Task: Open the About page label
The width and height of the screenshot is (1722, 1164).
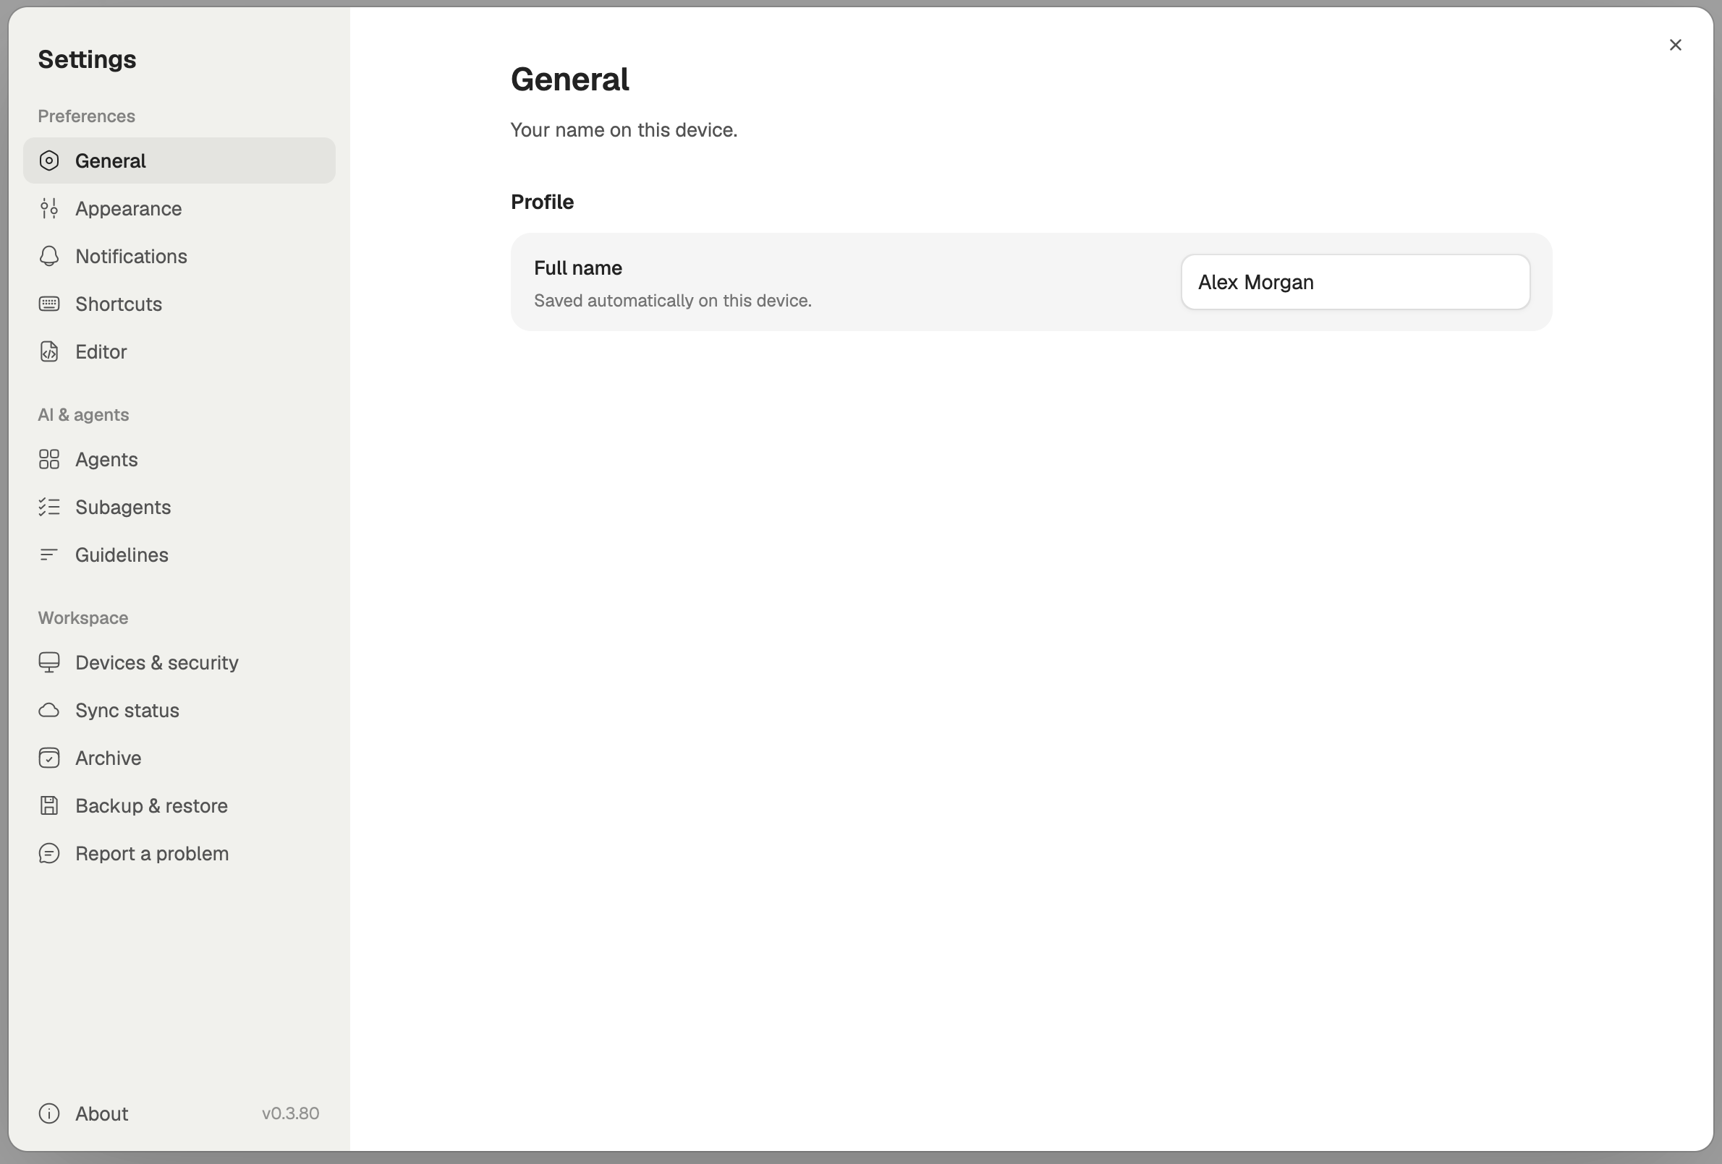Action: pyautogui.click(x=101, y=1113)
